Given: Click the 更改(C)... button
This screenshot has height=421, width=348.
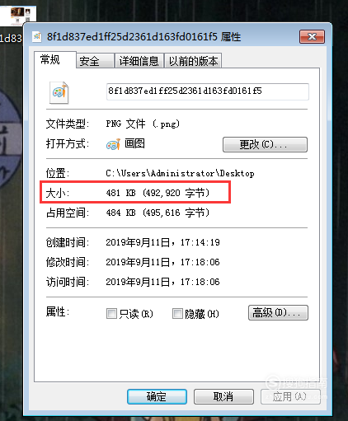Looking at the screenshot, I should pyautogui.click(x=265, y=144).
